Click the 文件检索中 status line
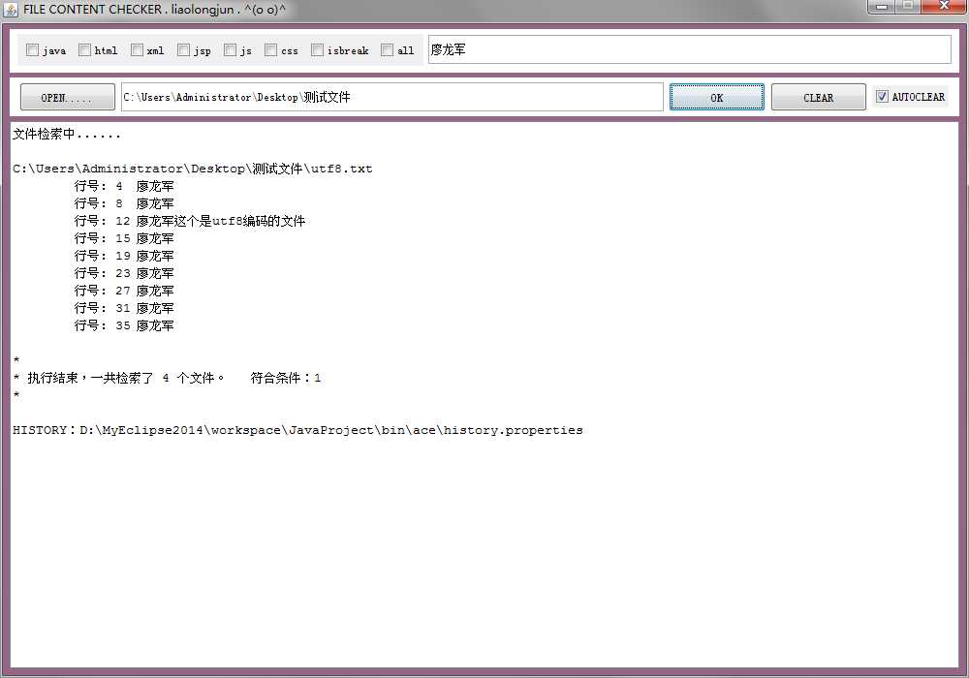Image resolution: width=969 pixels, height=678 pixels. pyautogui.click(x=66, y=134)
